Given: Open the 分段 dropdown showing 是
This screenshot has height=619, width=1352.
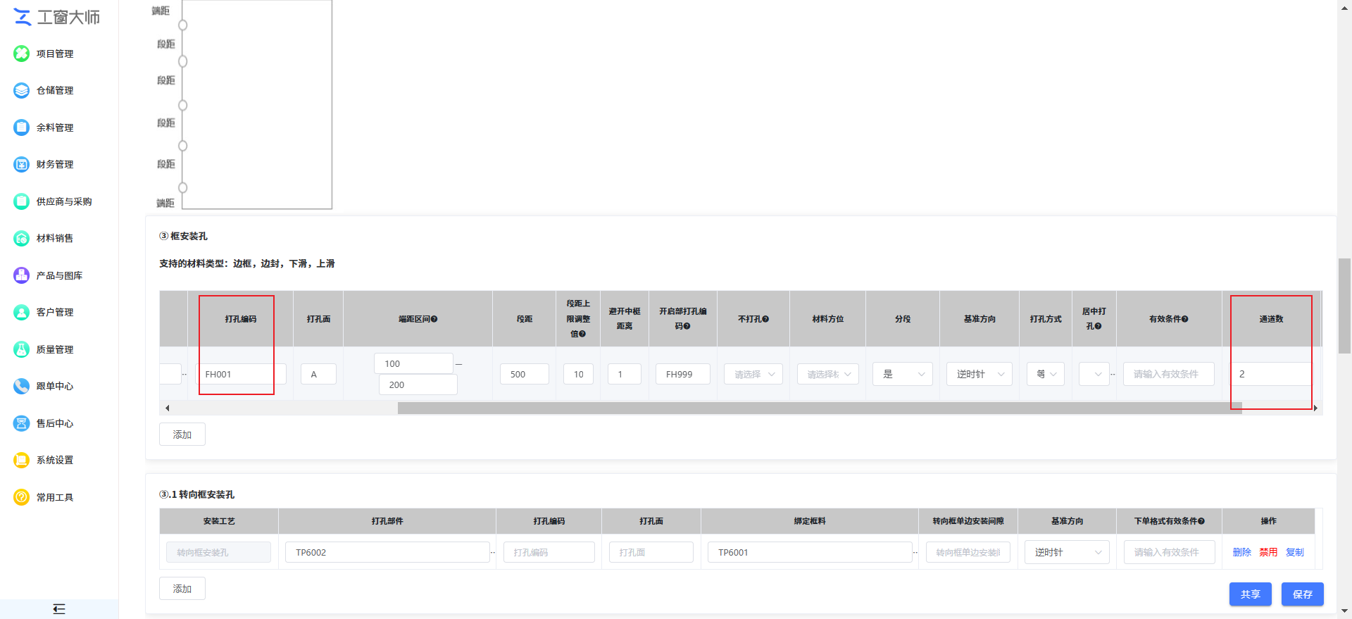Looking at the screenshot, I should point(902,374).
